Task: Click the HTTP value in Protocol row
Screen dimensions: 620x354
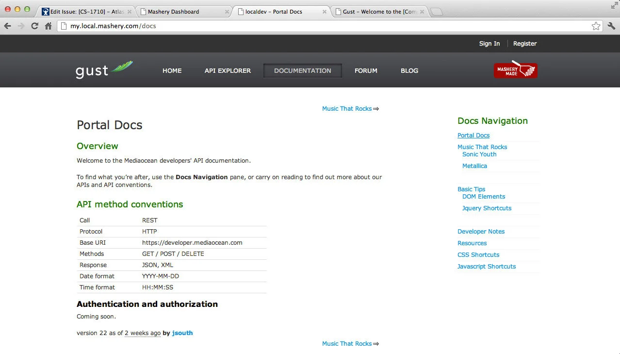Action: 149,232
